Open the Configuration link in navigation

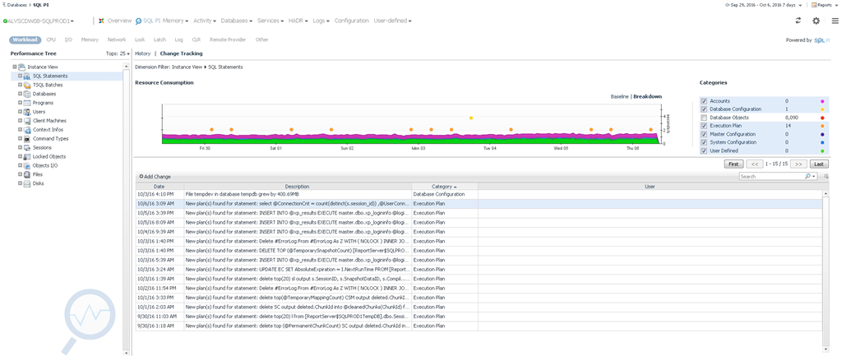coord(352,21)
